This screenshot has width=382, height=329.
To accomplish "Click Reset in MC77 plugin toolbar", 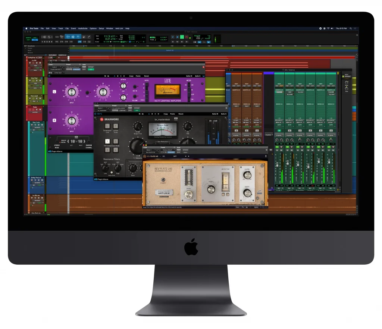I will point(146,76).
